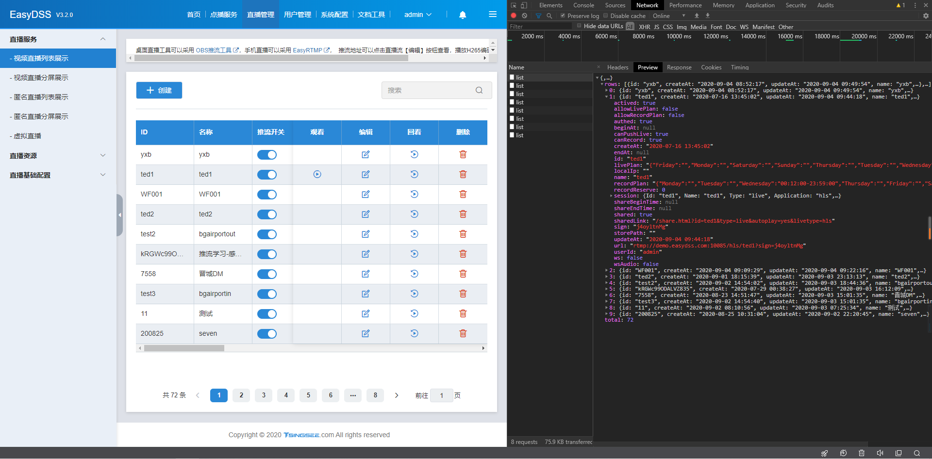Enable the Preserve log checkbox
The image size is (932, 459).
[563, 16]
